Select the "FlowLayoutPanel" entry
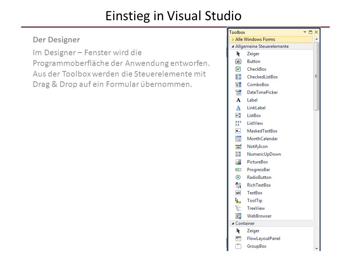The image size is (353, 265). [263, 239]
